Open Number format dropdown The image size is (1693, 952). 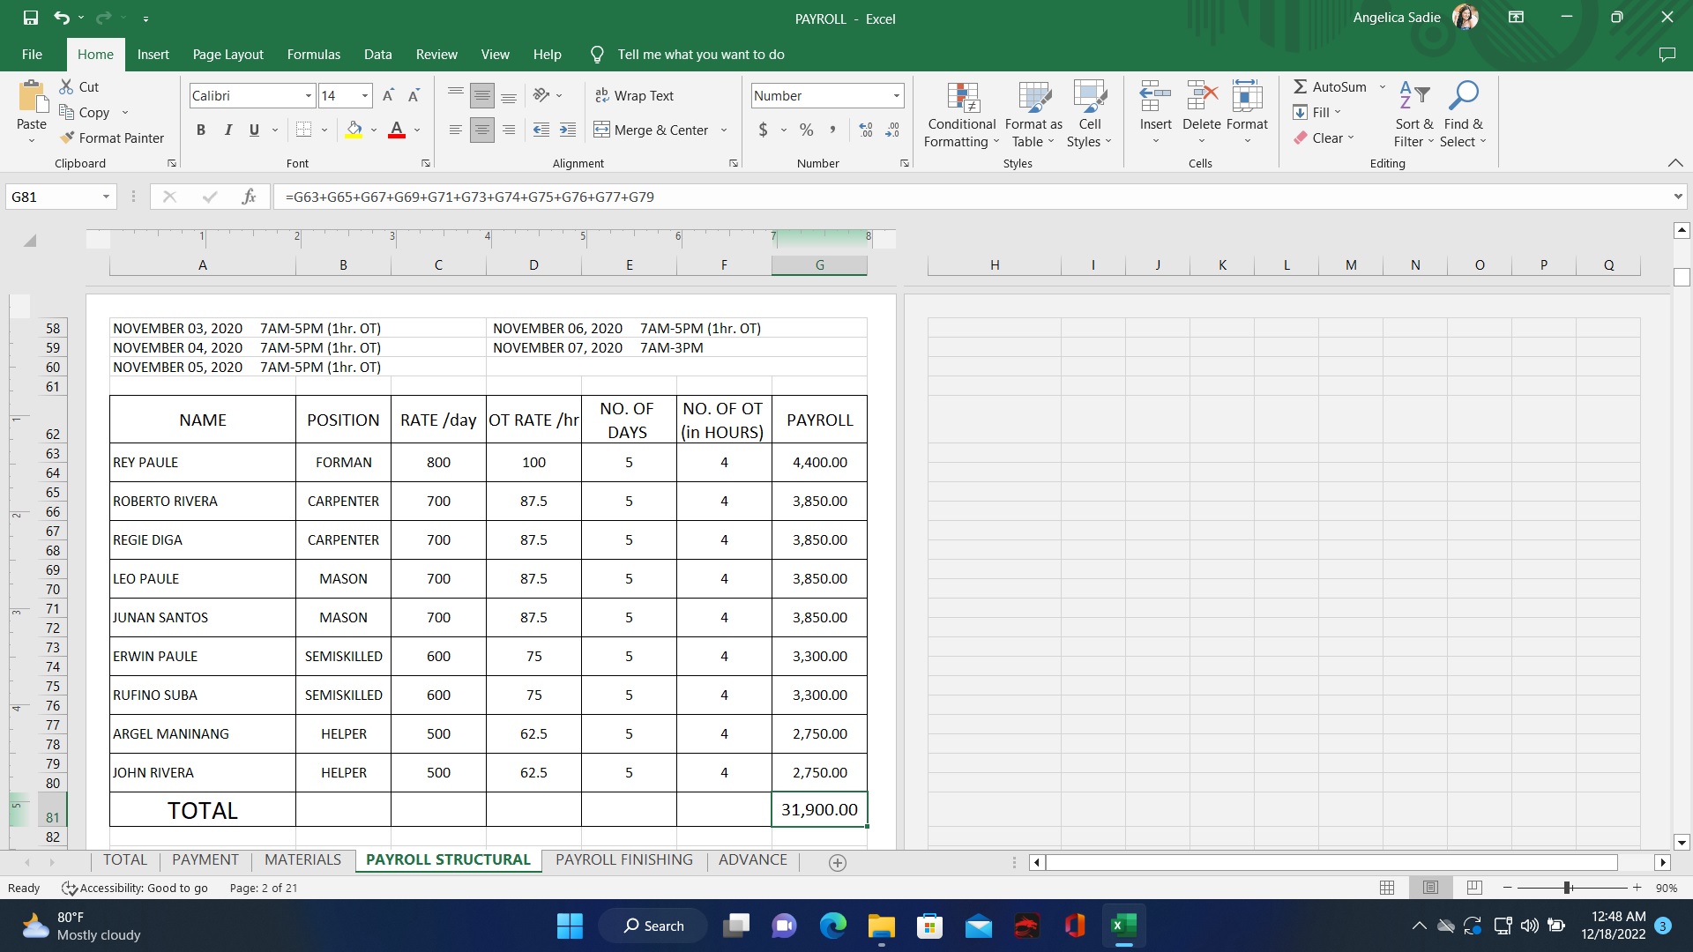897,95
